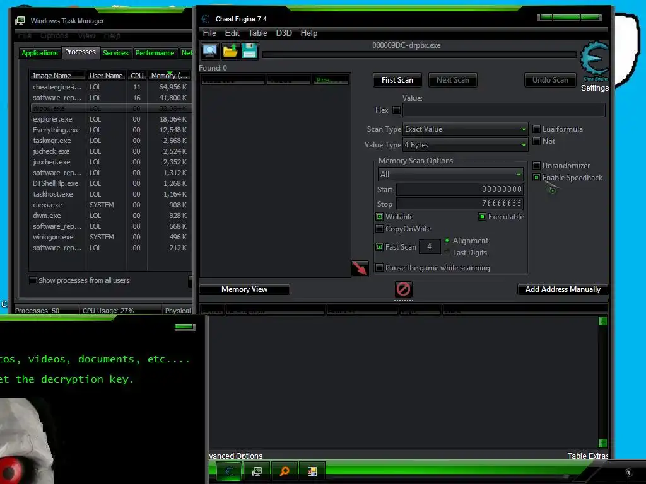Screen dimensions: 646x484
Task: Sort by Memory column header
Action: (x=169, y=76)
